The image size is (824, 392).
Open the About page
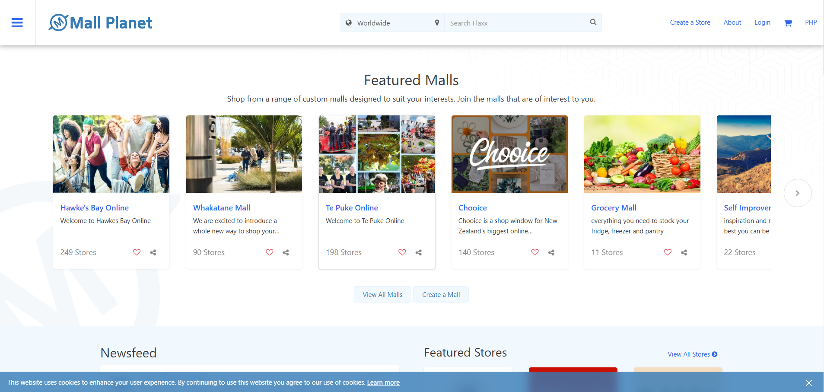[732, 22]
